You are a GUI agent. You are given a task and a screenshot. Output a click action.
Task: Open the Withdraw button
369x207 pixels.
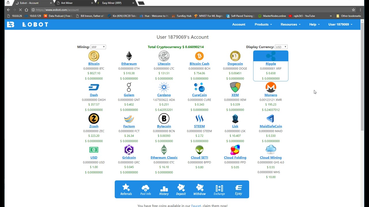[199, 189]
